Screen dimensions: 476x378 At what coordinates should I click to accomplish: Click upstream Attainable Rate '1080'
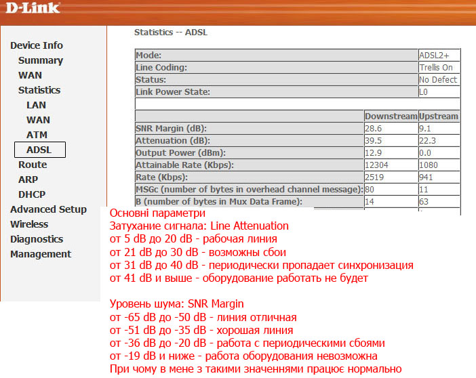tap(429, 165)
